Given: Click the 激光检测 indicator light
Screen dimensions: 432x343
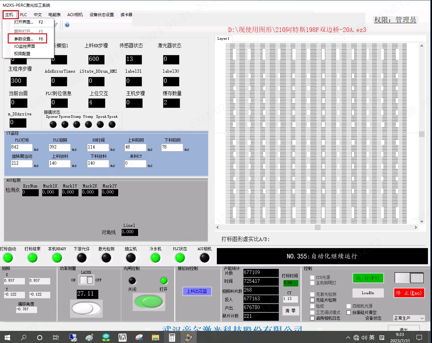Looking at the screenshot, I should tap(106, 258).
